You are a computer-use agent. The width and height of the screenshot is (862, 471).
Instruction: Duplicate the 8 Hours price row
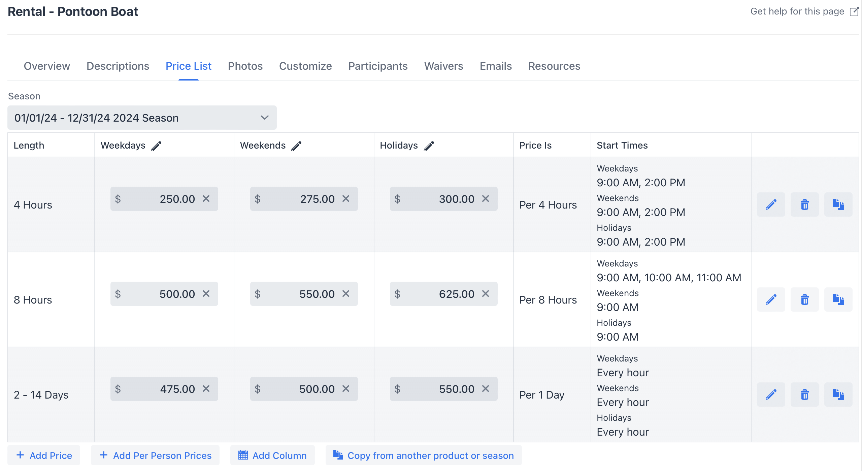tap(838, 300)
